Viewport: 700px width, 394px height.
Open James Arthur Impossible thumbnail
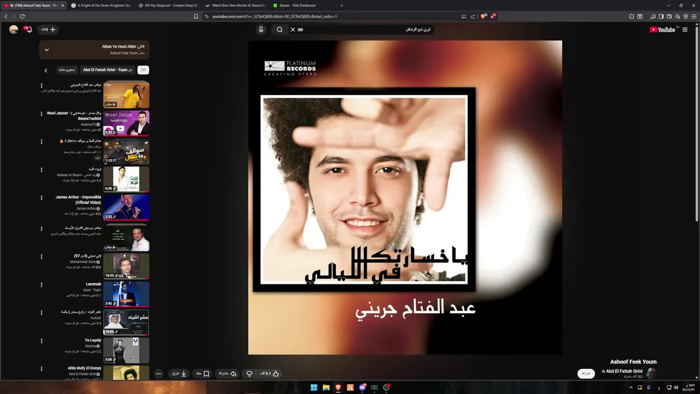pos(126,207)
